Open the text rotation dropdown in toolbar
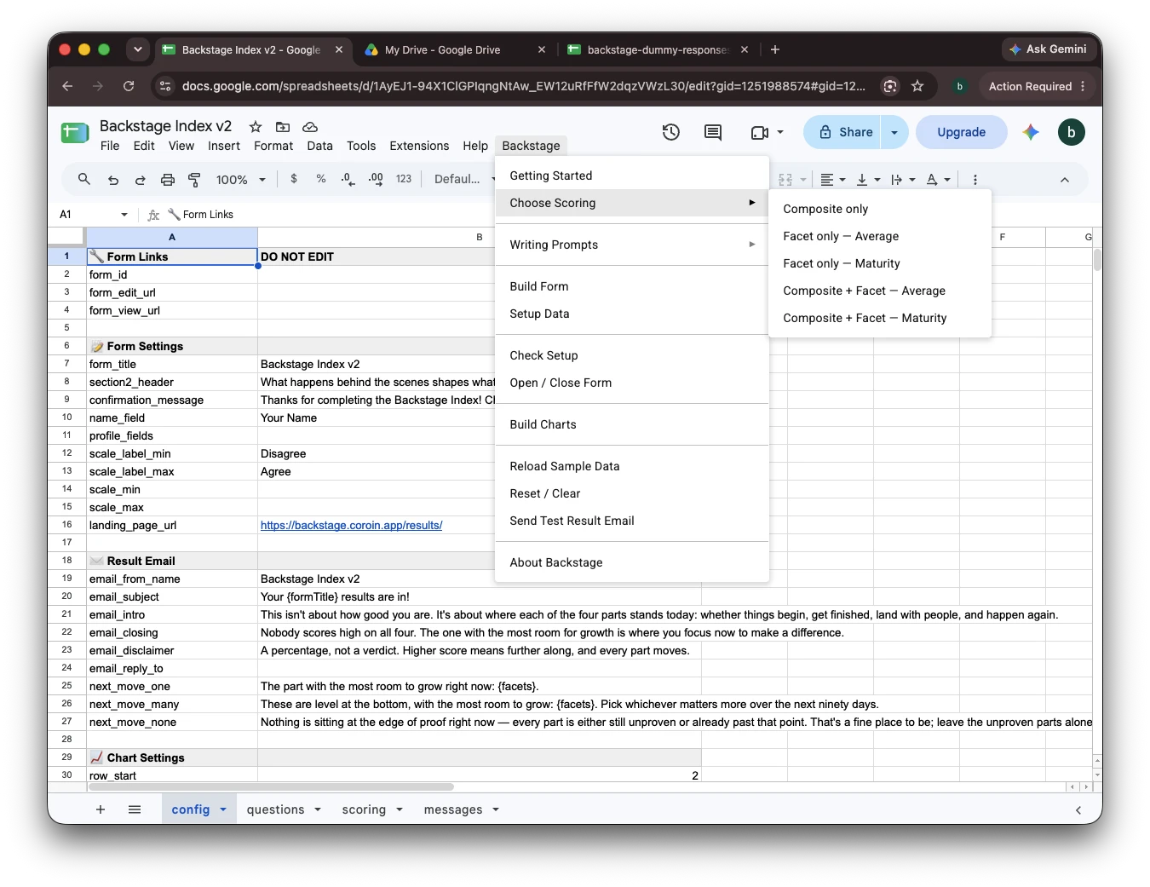 pos(938,180)
